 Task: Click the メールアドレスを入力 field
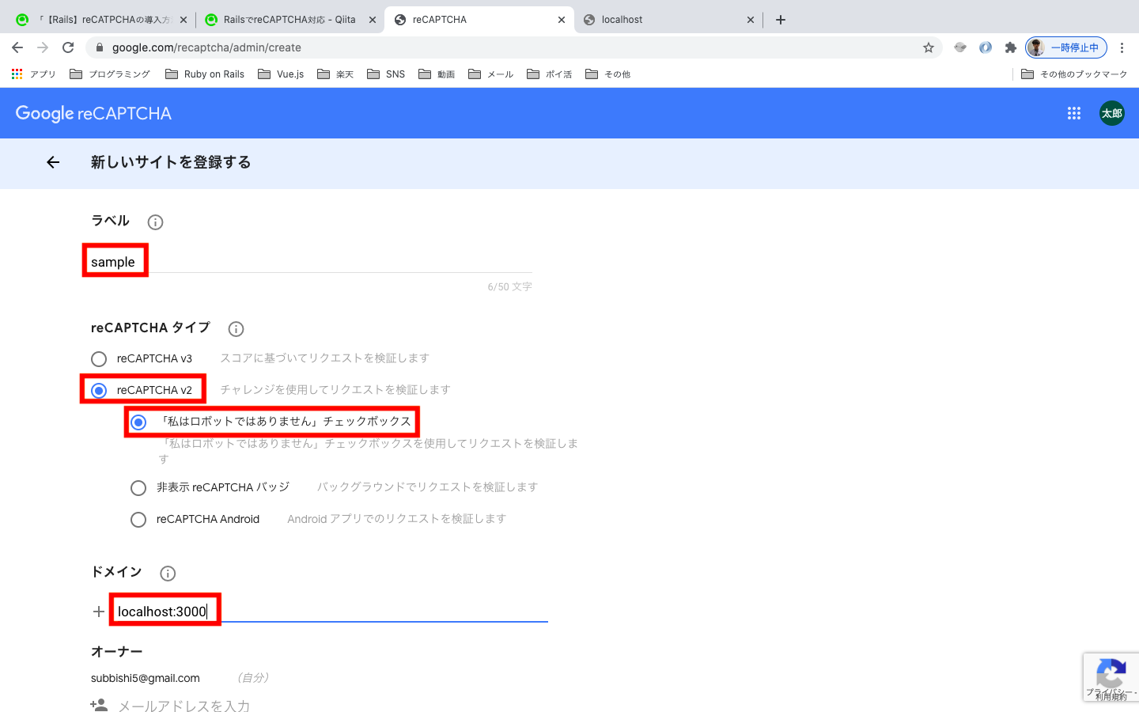[x=184, y=705]
